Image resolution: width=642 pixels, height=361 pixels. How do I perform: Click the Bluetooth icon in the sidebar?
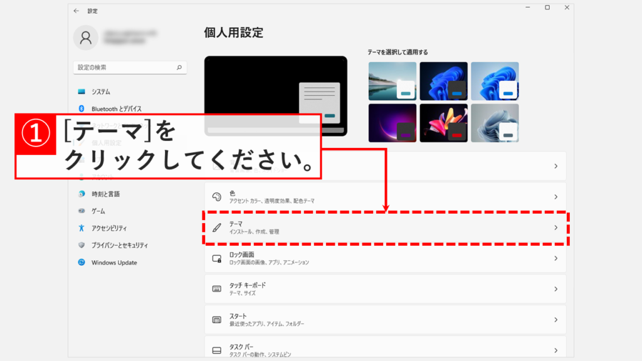coord(82,108)
